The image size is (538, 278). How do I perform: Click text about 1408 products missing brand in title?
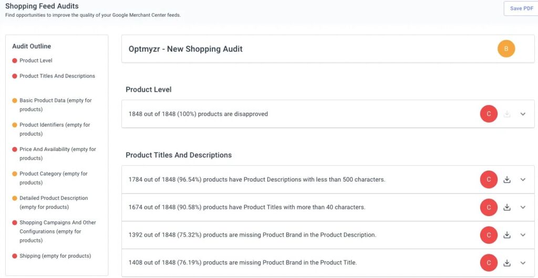click(x=243, y=263)
